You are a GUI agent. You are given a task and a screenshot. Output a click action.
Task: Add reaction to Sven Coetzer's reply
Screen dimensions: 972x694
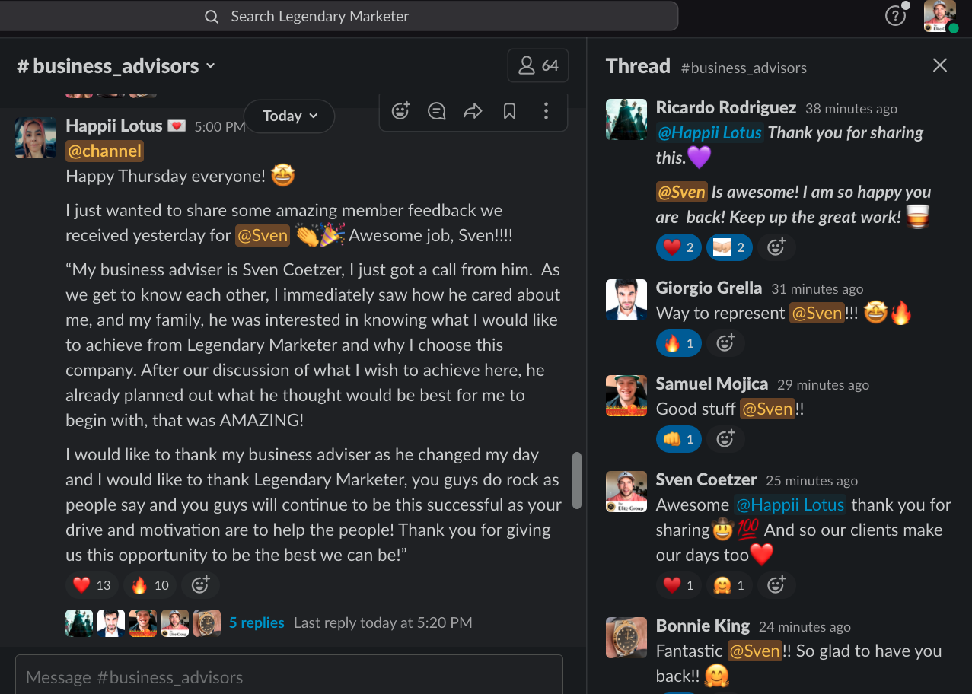click(776, 584)
